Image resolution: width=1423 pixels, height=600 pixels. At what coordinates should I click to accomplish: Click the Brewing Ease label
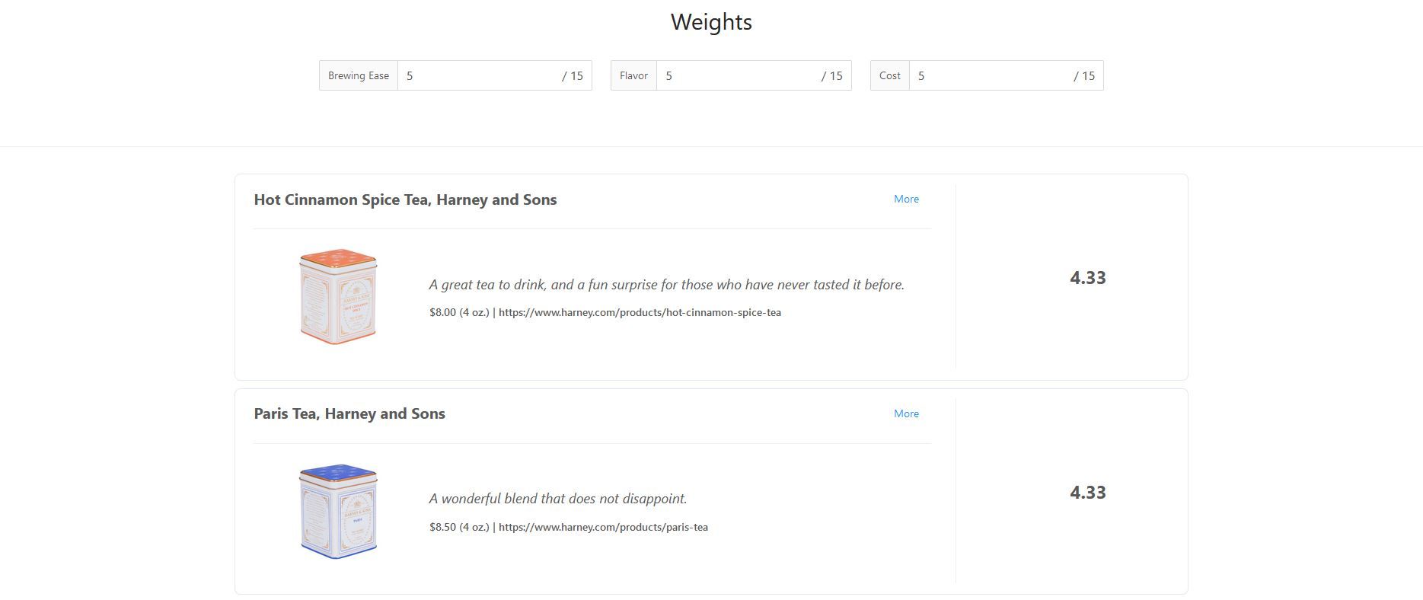(359, 75)
